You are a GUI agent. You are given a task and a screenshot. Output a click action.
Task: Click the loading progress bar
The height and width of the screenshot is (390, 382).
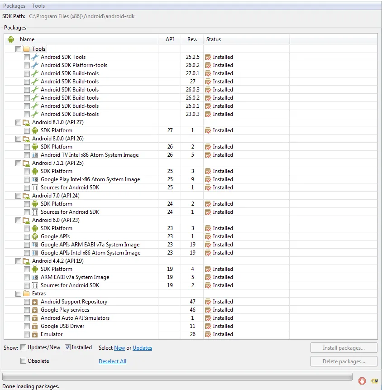coord(177,376)
